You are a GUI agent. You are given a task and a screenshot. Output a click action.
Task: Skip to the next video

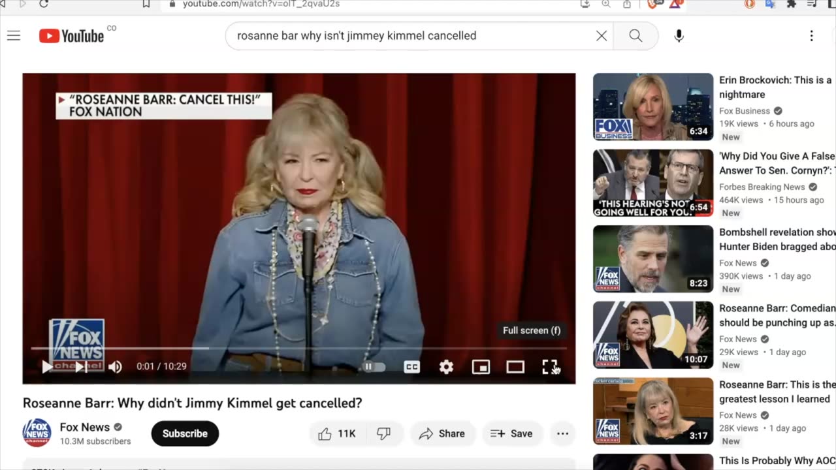(x=81, y=367)
